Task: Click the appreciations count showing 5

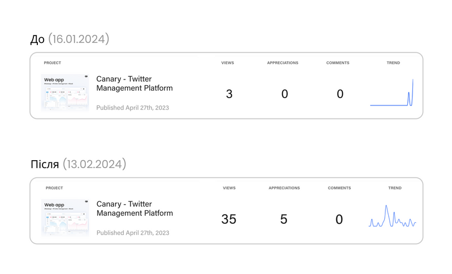Action: pyautogui.click(x=284, y=219)
